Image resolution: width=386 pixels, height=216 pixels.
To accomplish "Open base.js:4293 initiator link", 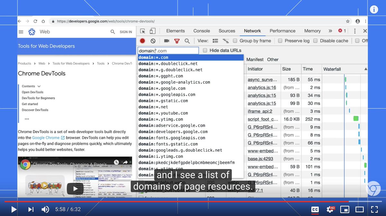I will tap(261, 159).
